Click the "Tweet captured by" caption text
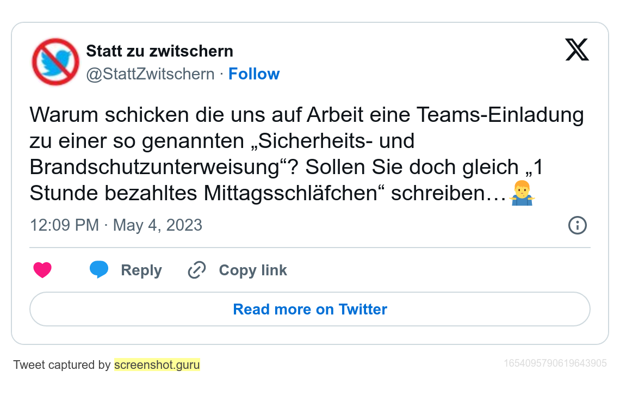Image resolution: width=620 pixels, height=395 pixels. pos(61,365)
